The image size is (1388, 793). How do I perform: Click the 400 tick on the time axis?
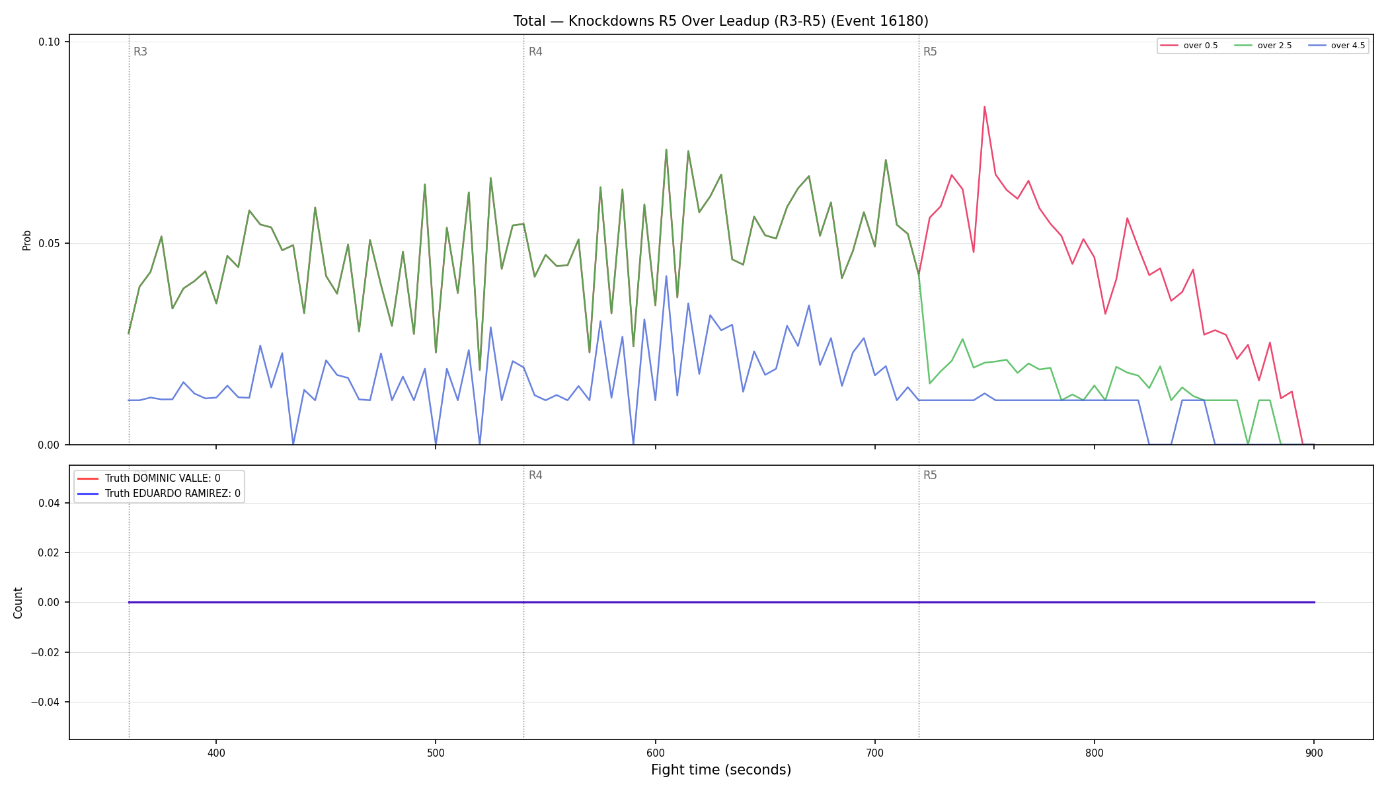216,753
